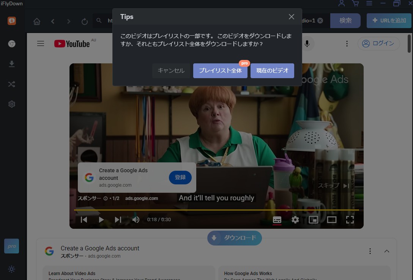The image size is (413, 280).
Task: Open the title bar hamburger menu
Action: click(x=369, y=3)
